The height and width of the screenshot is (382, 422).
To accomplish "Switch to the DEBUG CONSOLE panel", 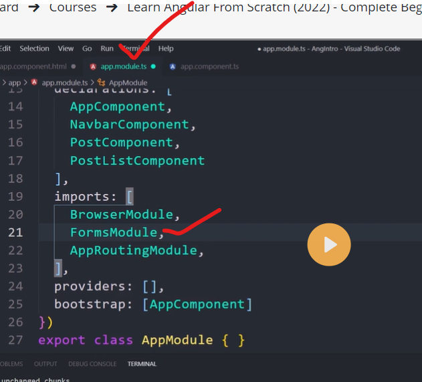I will [92, 364].
